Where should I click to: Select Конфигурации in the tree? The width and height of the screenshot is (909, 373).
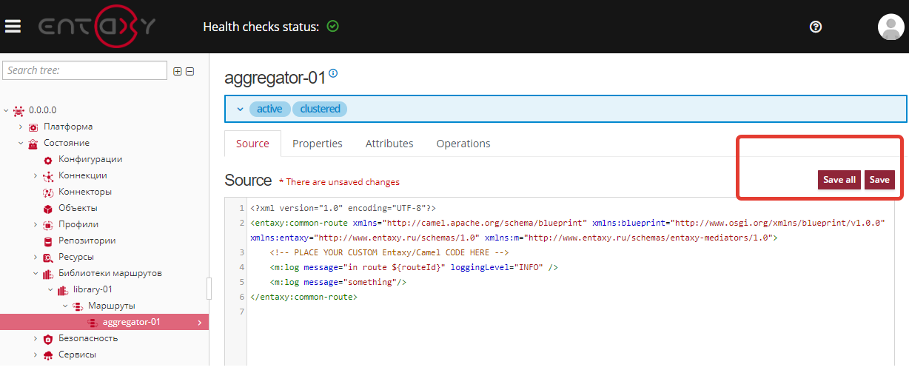click(90, 159)
